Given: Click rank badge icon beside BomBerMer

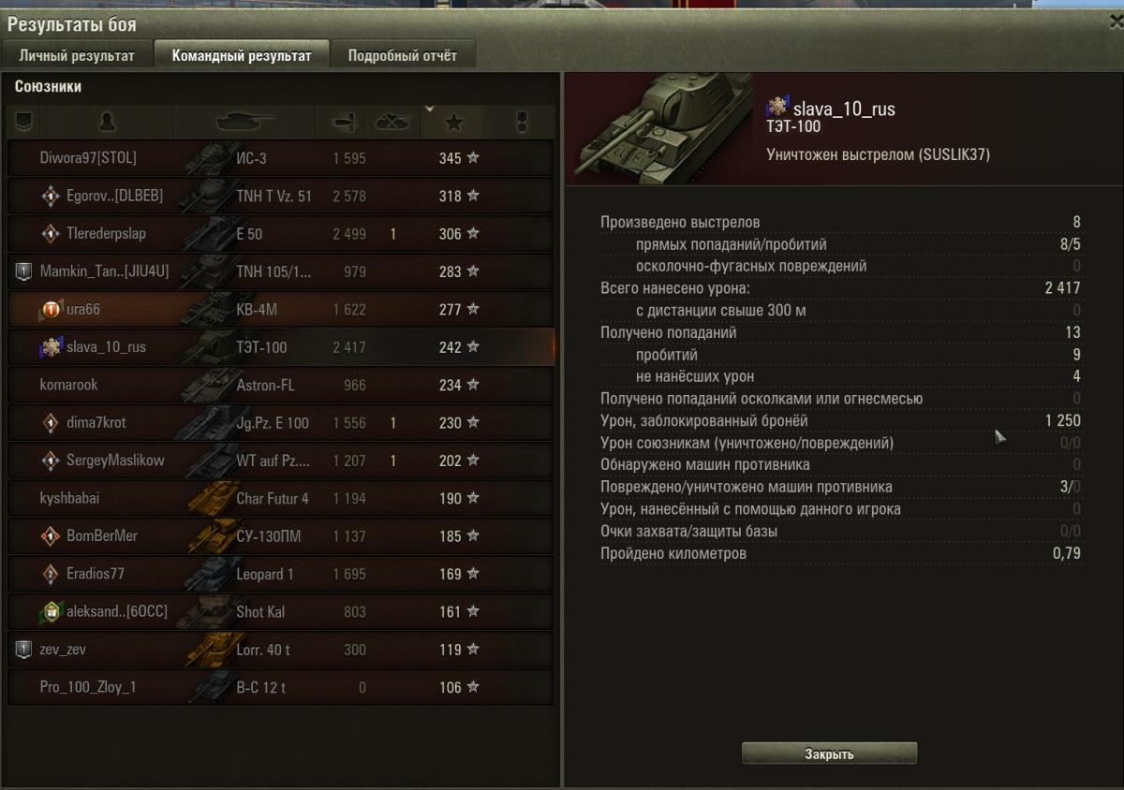Looking at the screenshot, I should [51, 535].
